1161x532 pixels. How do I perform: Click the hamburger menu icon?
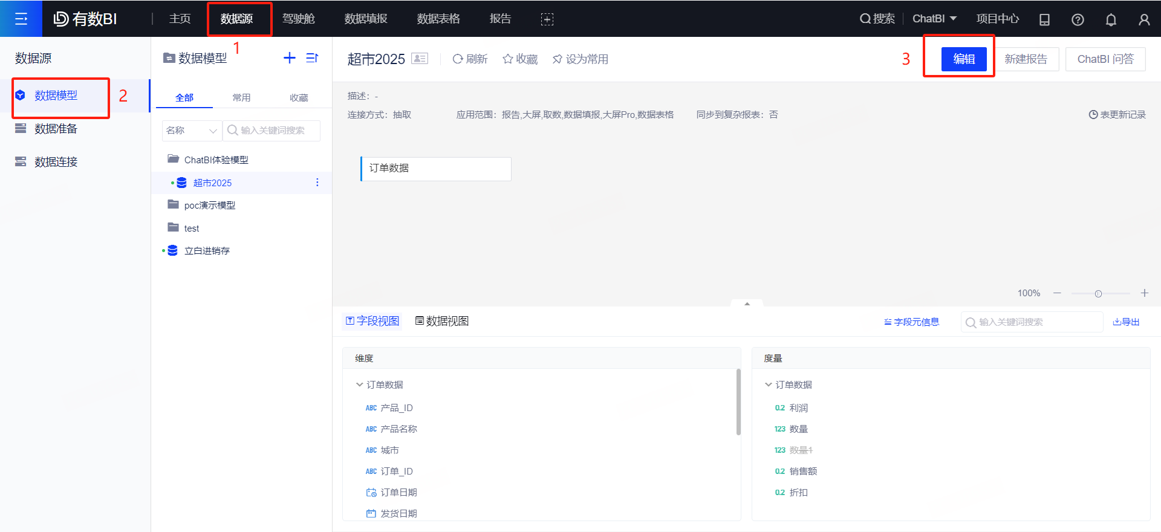[x=21, y=19]
